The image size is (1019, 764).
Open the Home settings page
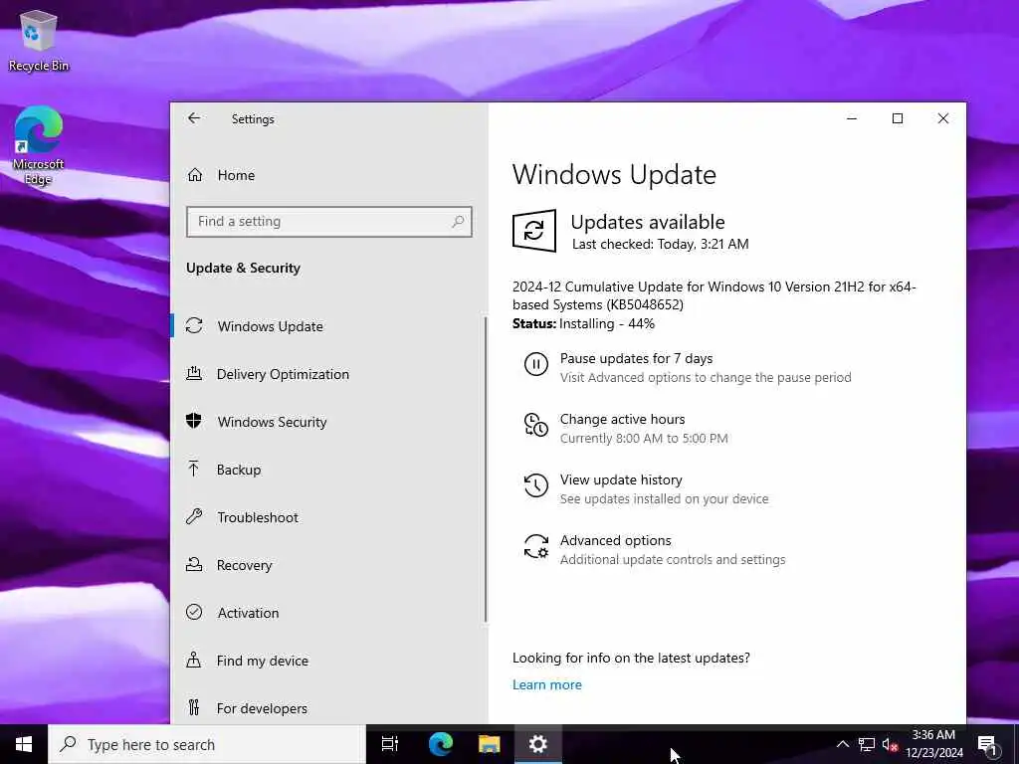[x=328, y=175]
